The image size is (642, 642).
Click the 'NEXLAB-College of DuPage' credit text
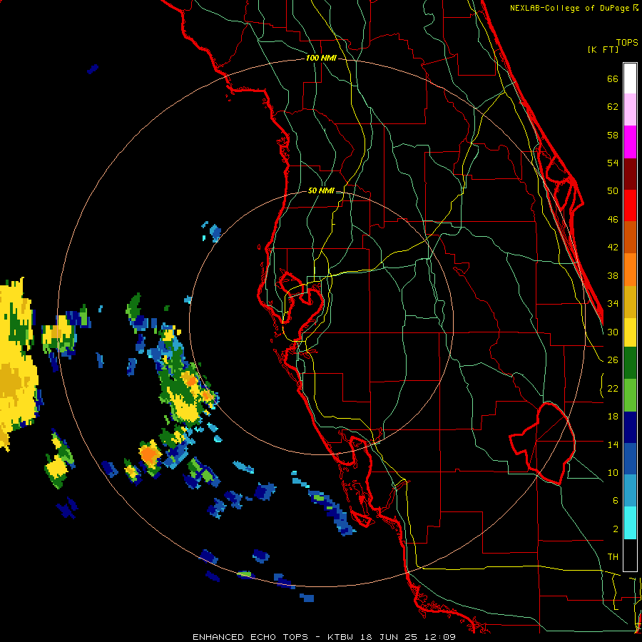pos(571,8)
